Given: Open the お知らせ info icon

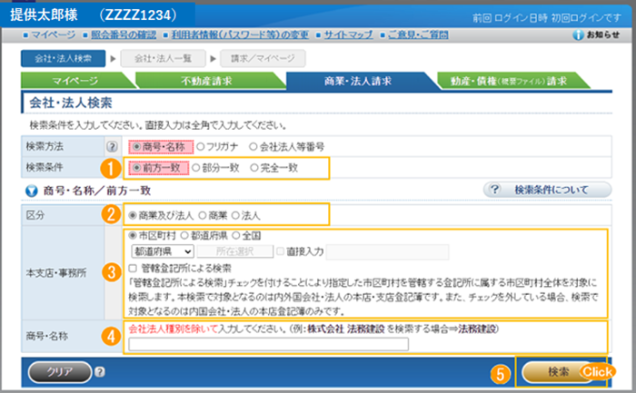Looking at the screenshot, I should pyautogui.click(x=578, y=35).
